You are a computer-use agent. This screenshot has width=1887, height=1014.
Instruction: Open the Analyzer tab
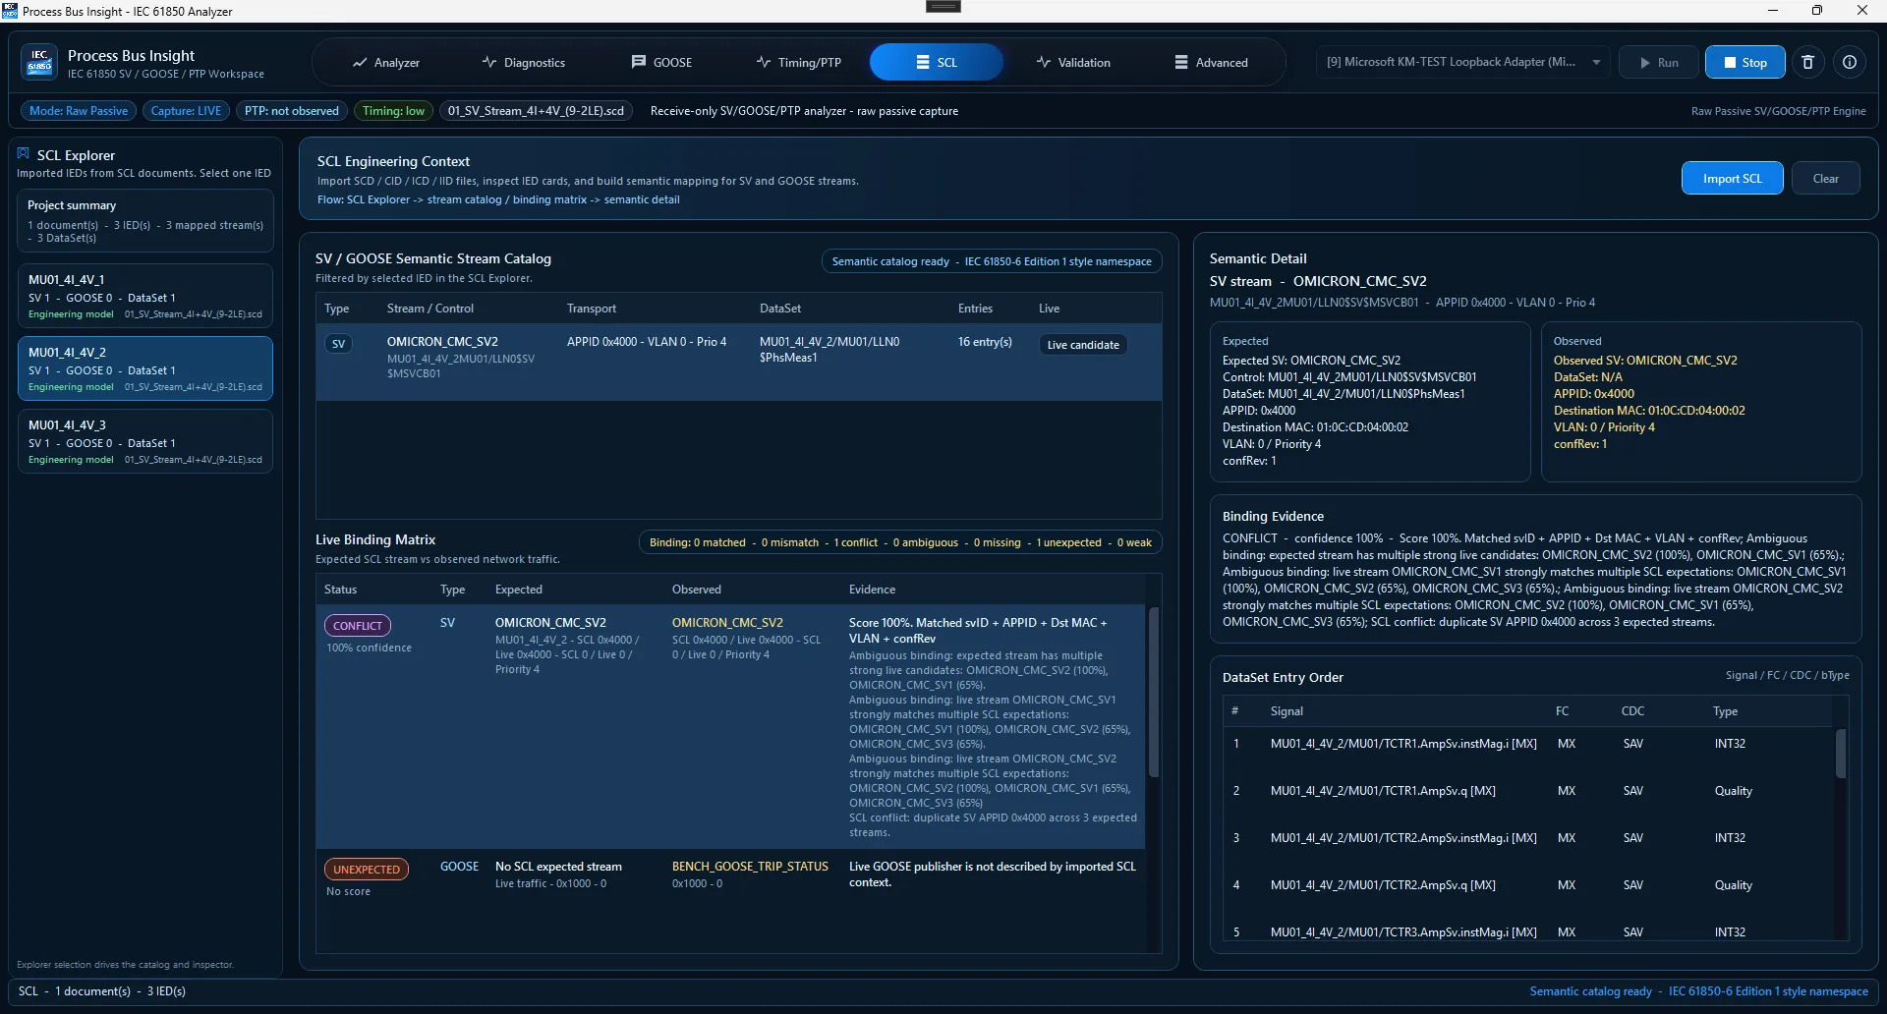[x=386, y=62]
